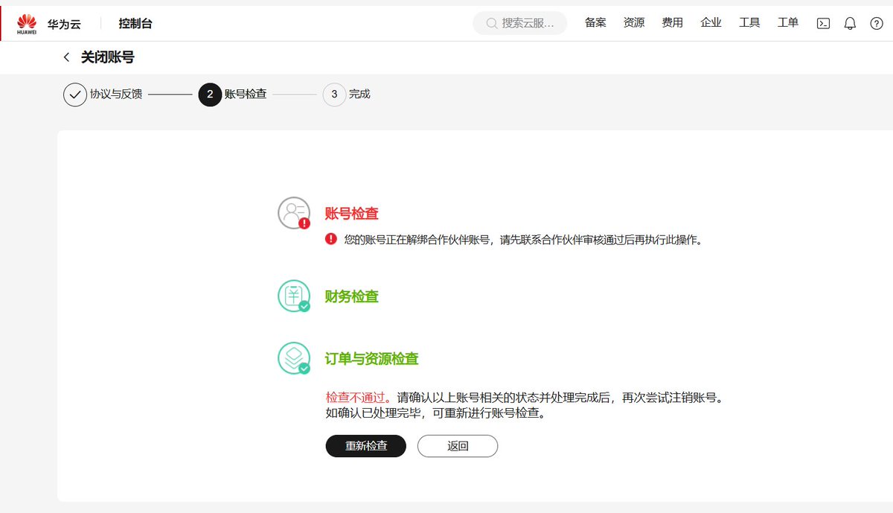
Task: Click the 检查不通过 red status text
Action: [x=358, y=398]
